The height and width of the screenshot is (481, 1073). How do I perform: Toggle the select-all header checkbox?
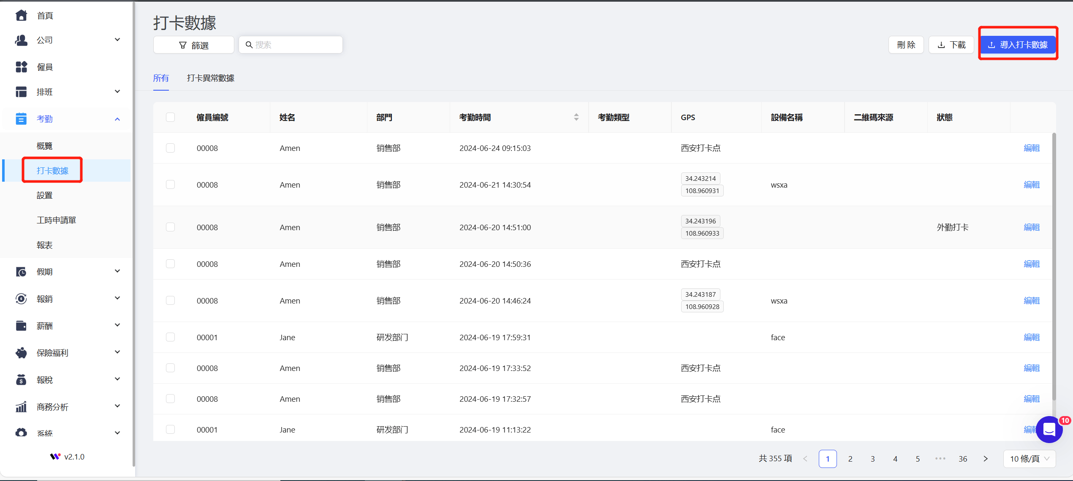coord(170,117)
